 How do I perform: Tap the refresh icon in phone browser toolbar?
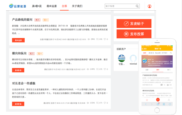170,104
